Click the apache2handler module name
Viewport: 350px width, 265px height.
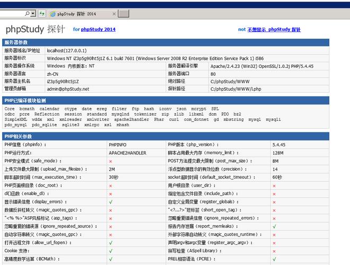point(132,119)
